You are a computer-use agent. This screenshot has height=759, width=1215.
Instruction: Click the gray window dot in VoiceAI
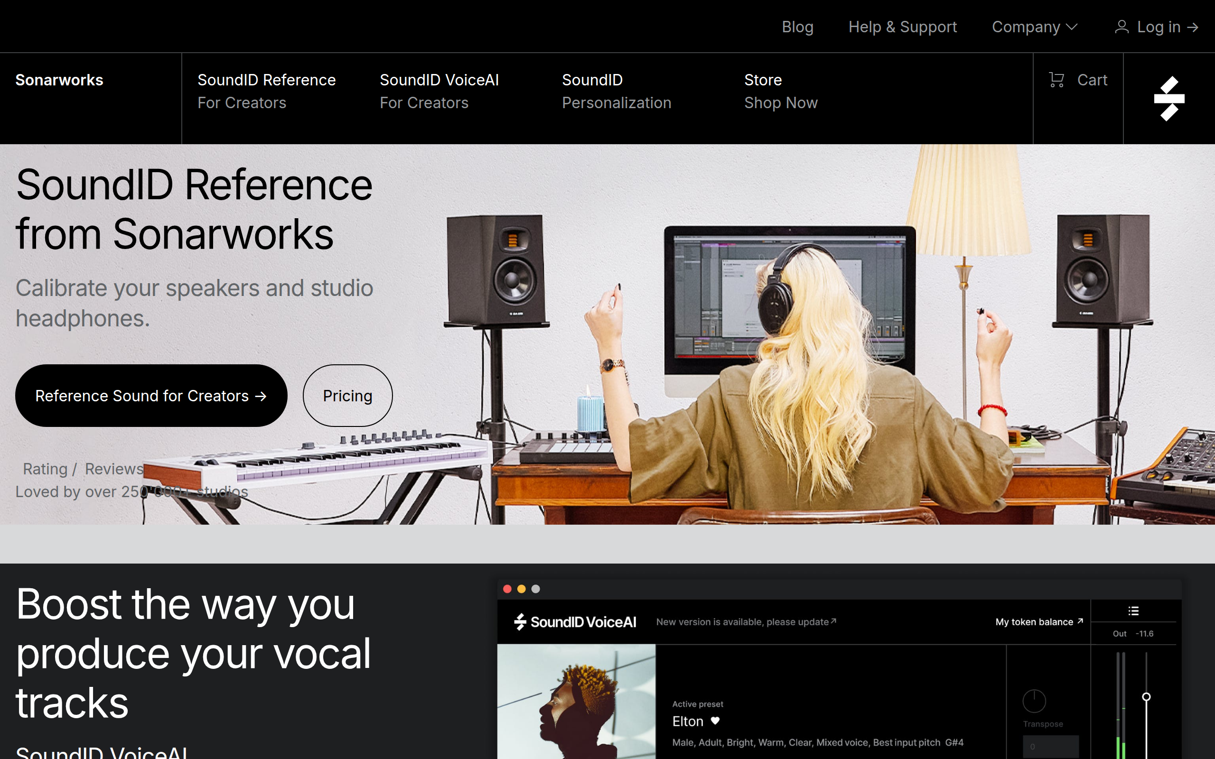point(536,589)
